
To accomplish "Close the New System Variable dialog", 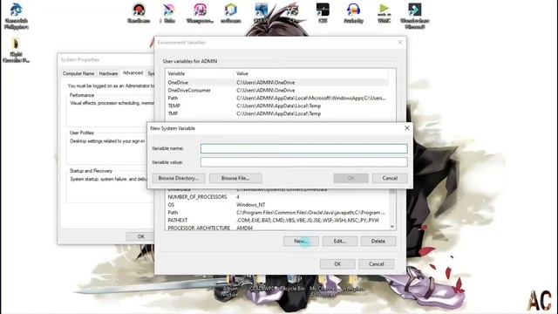I will click(x=407, y=128).
